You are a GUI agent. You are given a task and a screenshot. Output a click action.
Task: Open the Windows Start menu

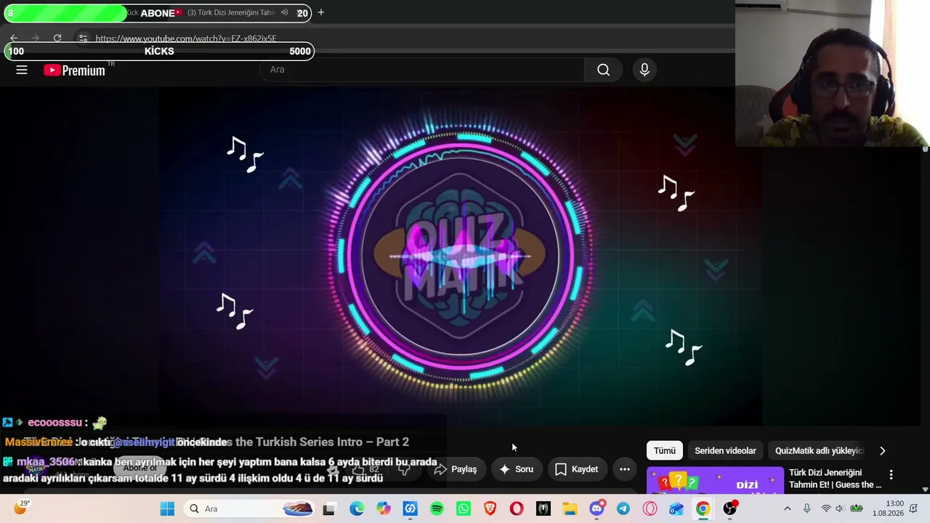coord(167,508)
